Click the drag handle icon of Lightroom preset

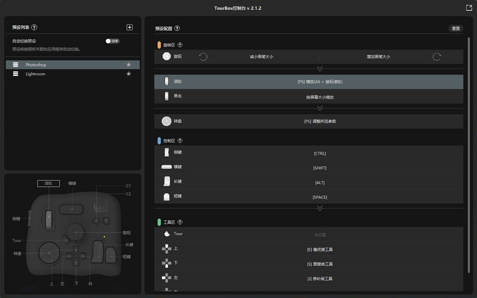point(15,74)
